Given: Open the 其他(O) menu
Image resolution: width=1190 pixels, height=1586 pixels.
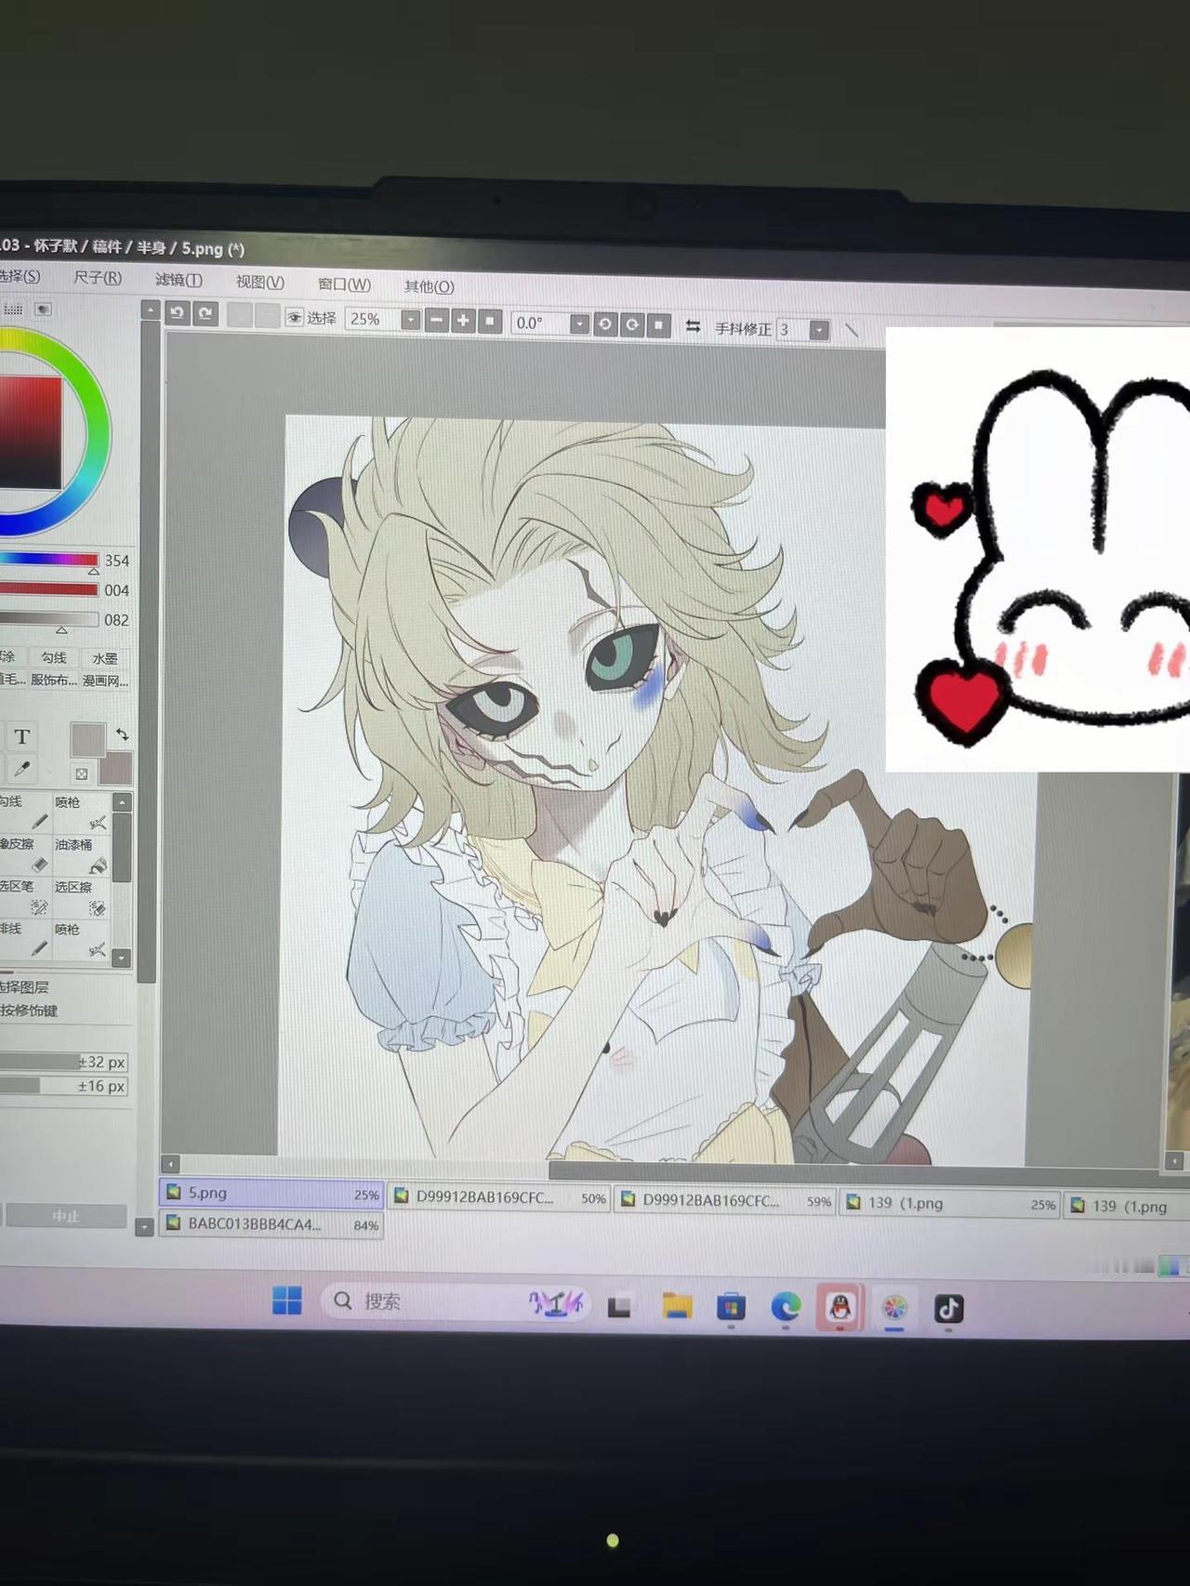Looking at the screenshot, I should pos(429,286).
